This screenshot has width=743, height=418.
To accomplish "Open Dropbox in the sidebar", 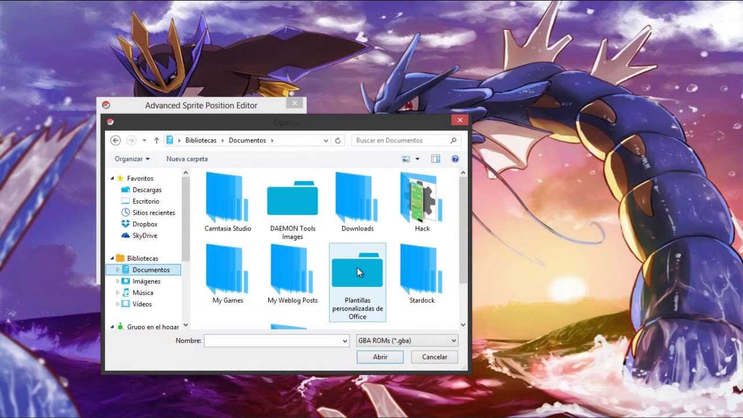I will [145, 224].
